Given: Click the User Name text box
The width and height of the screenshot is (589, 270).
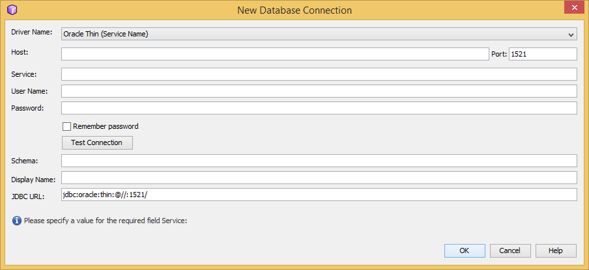Looking at the screenshot, I should pyautogui.click(x=319, y=91).
